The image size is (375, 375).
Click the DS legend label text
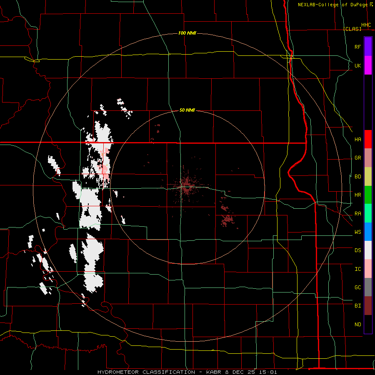pos(357,250)
